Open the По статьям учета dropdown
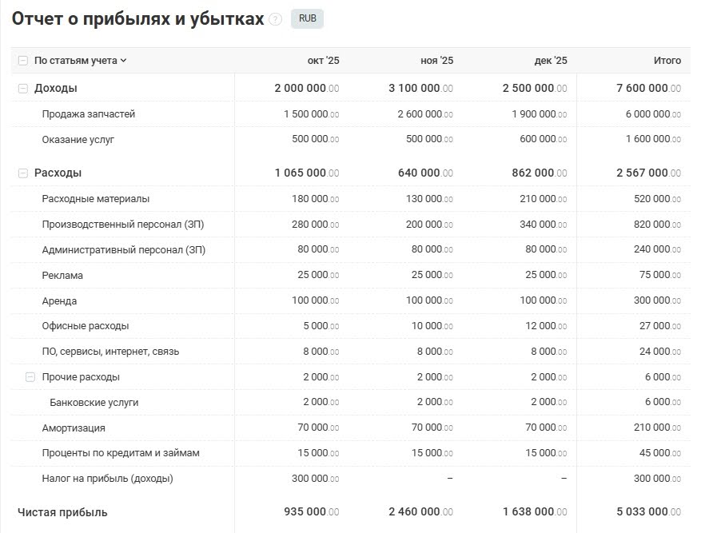Image resolution: width=709 pixels, height=533 pixels. pos(80,61)
